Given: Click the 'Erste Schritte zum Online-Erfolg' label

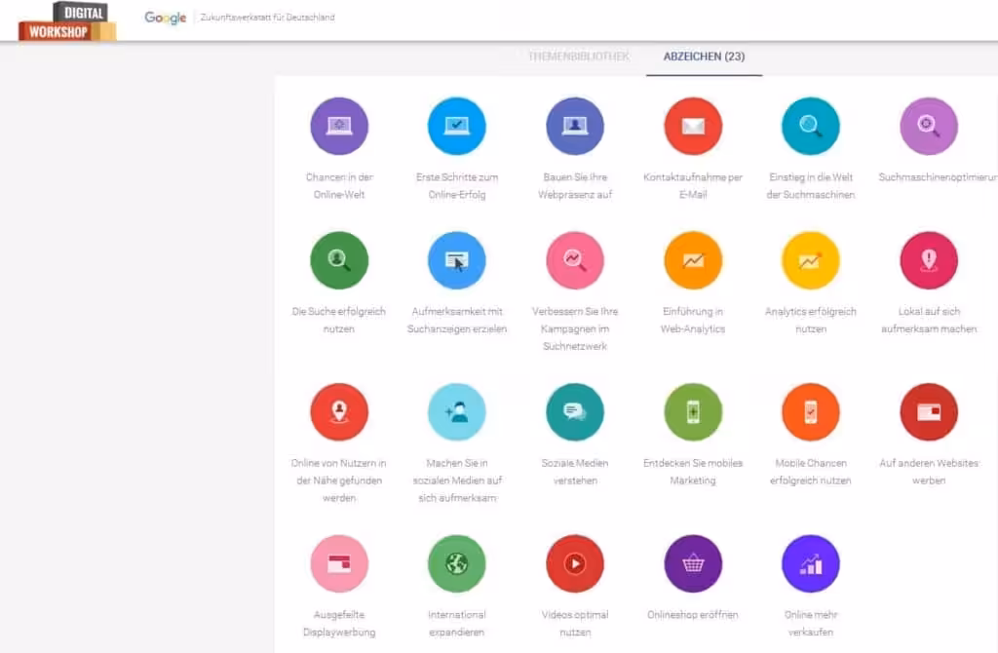Looking at the screenshot, I should click(x=457, y=186).
